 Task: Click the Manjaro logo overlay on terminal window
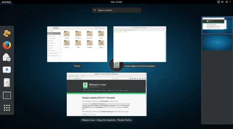click(116, 65)
